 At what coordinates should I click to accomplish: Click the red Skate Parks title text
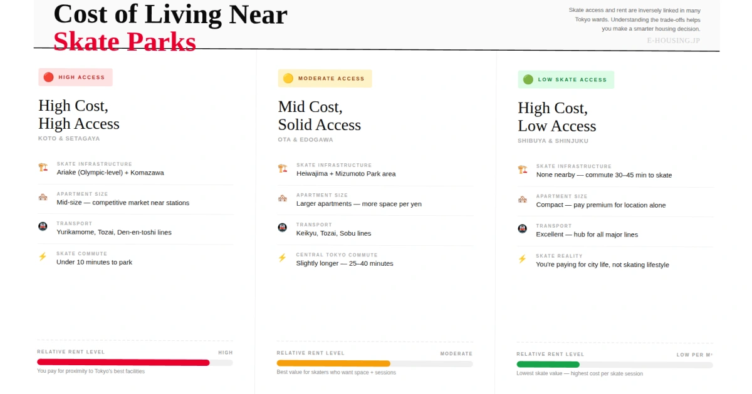point(125,42)
